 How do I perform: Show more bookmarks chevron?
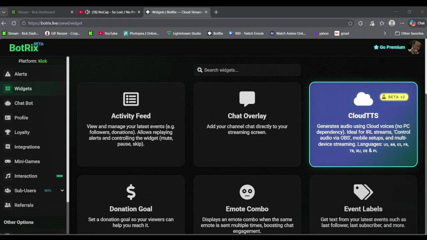[x=385, y=33]
